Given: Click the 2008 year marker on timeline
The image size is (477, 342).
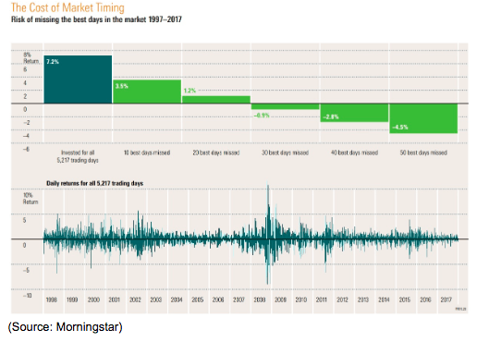Looking at the screenshot, I should tap(260, 299).
